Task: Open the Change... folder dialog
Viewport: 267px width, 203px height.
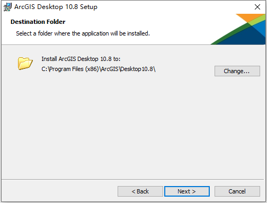Action: pos(237,71)
